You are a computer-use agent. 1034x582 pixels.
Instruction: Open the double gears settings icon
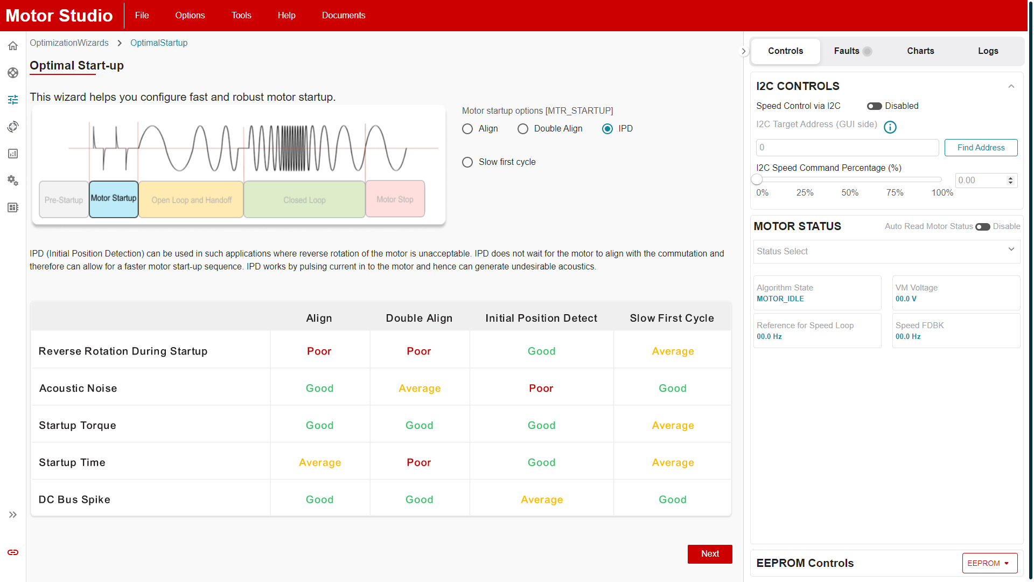click(x=13, y=181)
